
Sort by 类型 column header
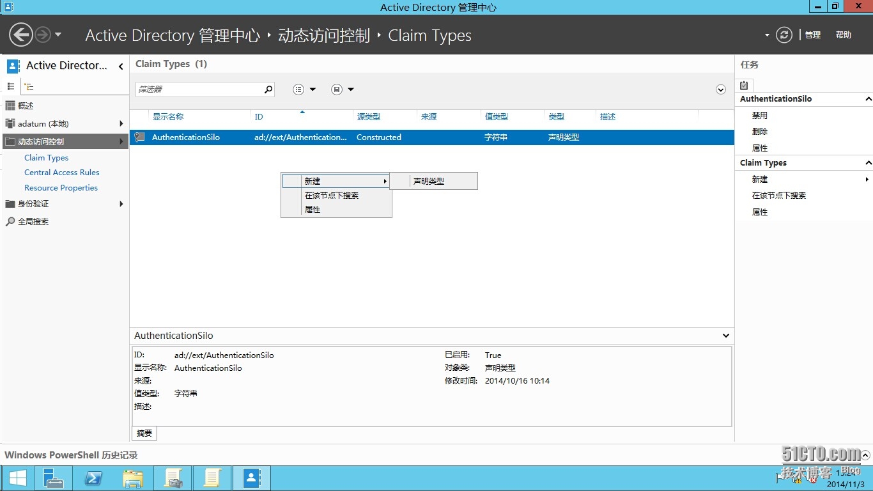pos(557,117)
